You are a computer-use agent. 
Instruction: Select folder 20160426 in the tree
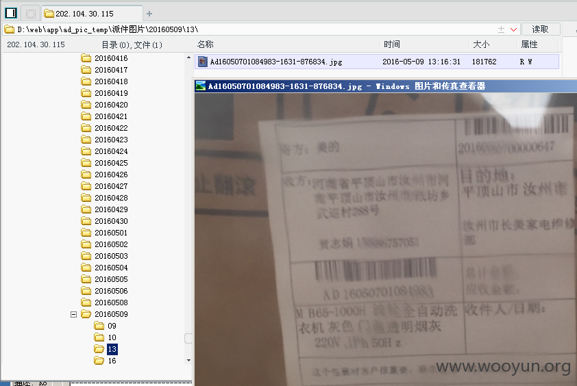(111, 175)
